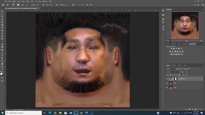Open the Image menu
The width and height of the screenshot is (205, 115).
click(x=14, y=1)
